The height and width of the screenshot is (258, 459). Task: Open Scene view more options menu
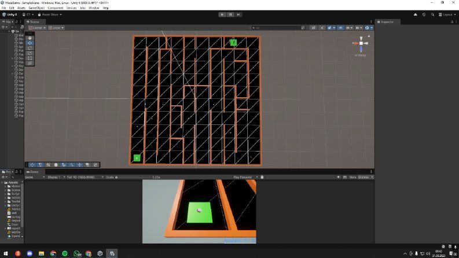pos(371,22)
